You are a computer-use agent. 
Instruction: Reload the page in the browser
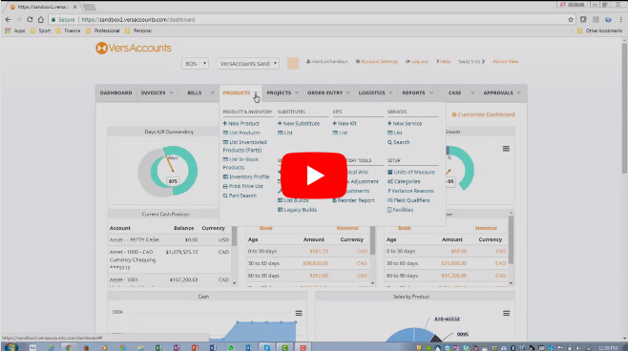tap(30, 19)
